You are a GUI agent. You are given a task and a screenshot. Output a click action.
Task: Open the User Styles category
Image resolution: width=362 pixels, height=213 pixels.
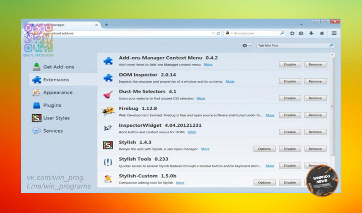63,118
